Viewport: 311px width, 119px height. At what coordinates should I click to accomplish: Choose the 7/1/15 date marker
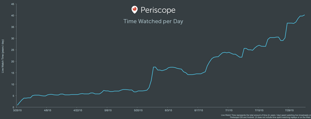click(229, 110)
